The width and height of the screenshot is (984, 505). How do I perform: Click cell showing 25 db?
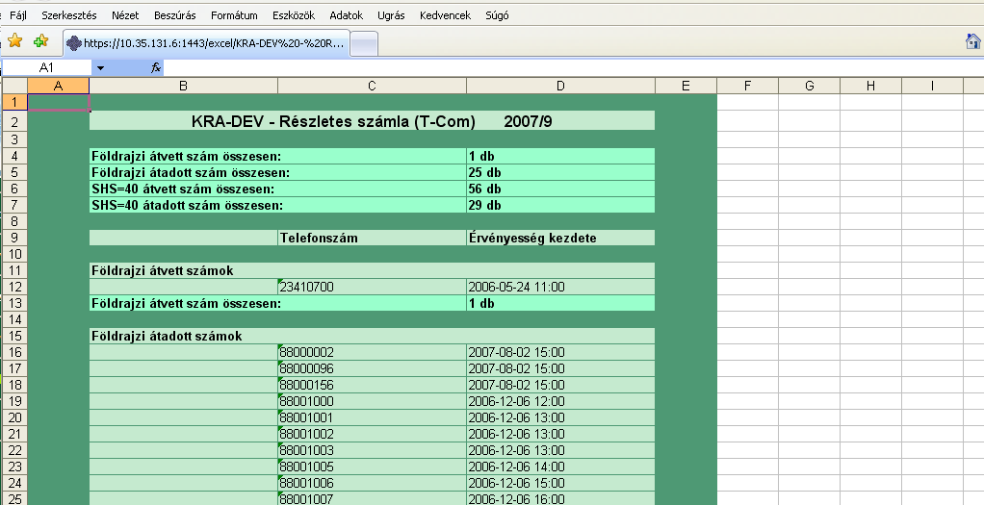tap(560, 172)
